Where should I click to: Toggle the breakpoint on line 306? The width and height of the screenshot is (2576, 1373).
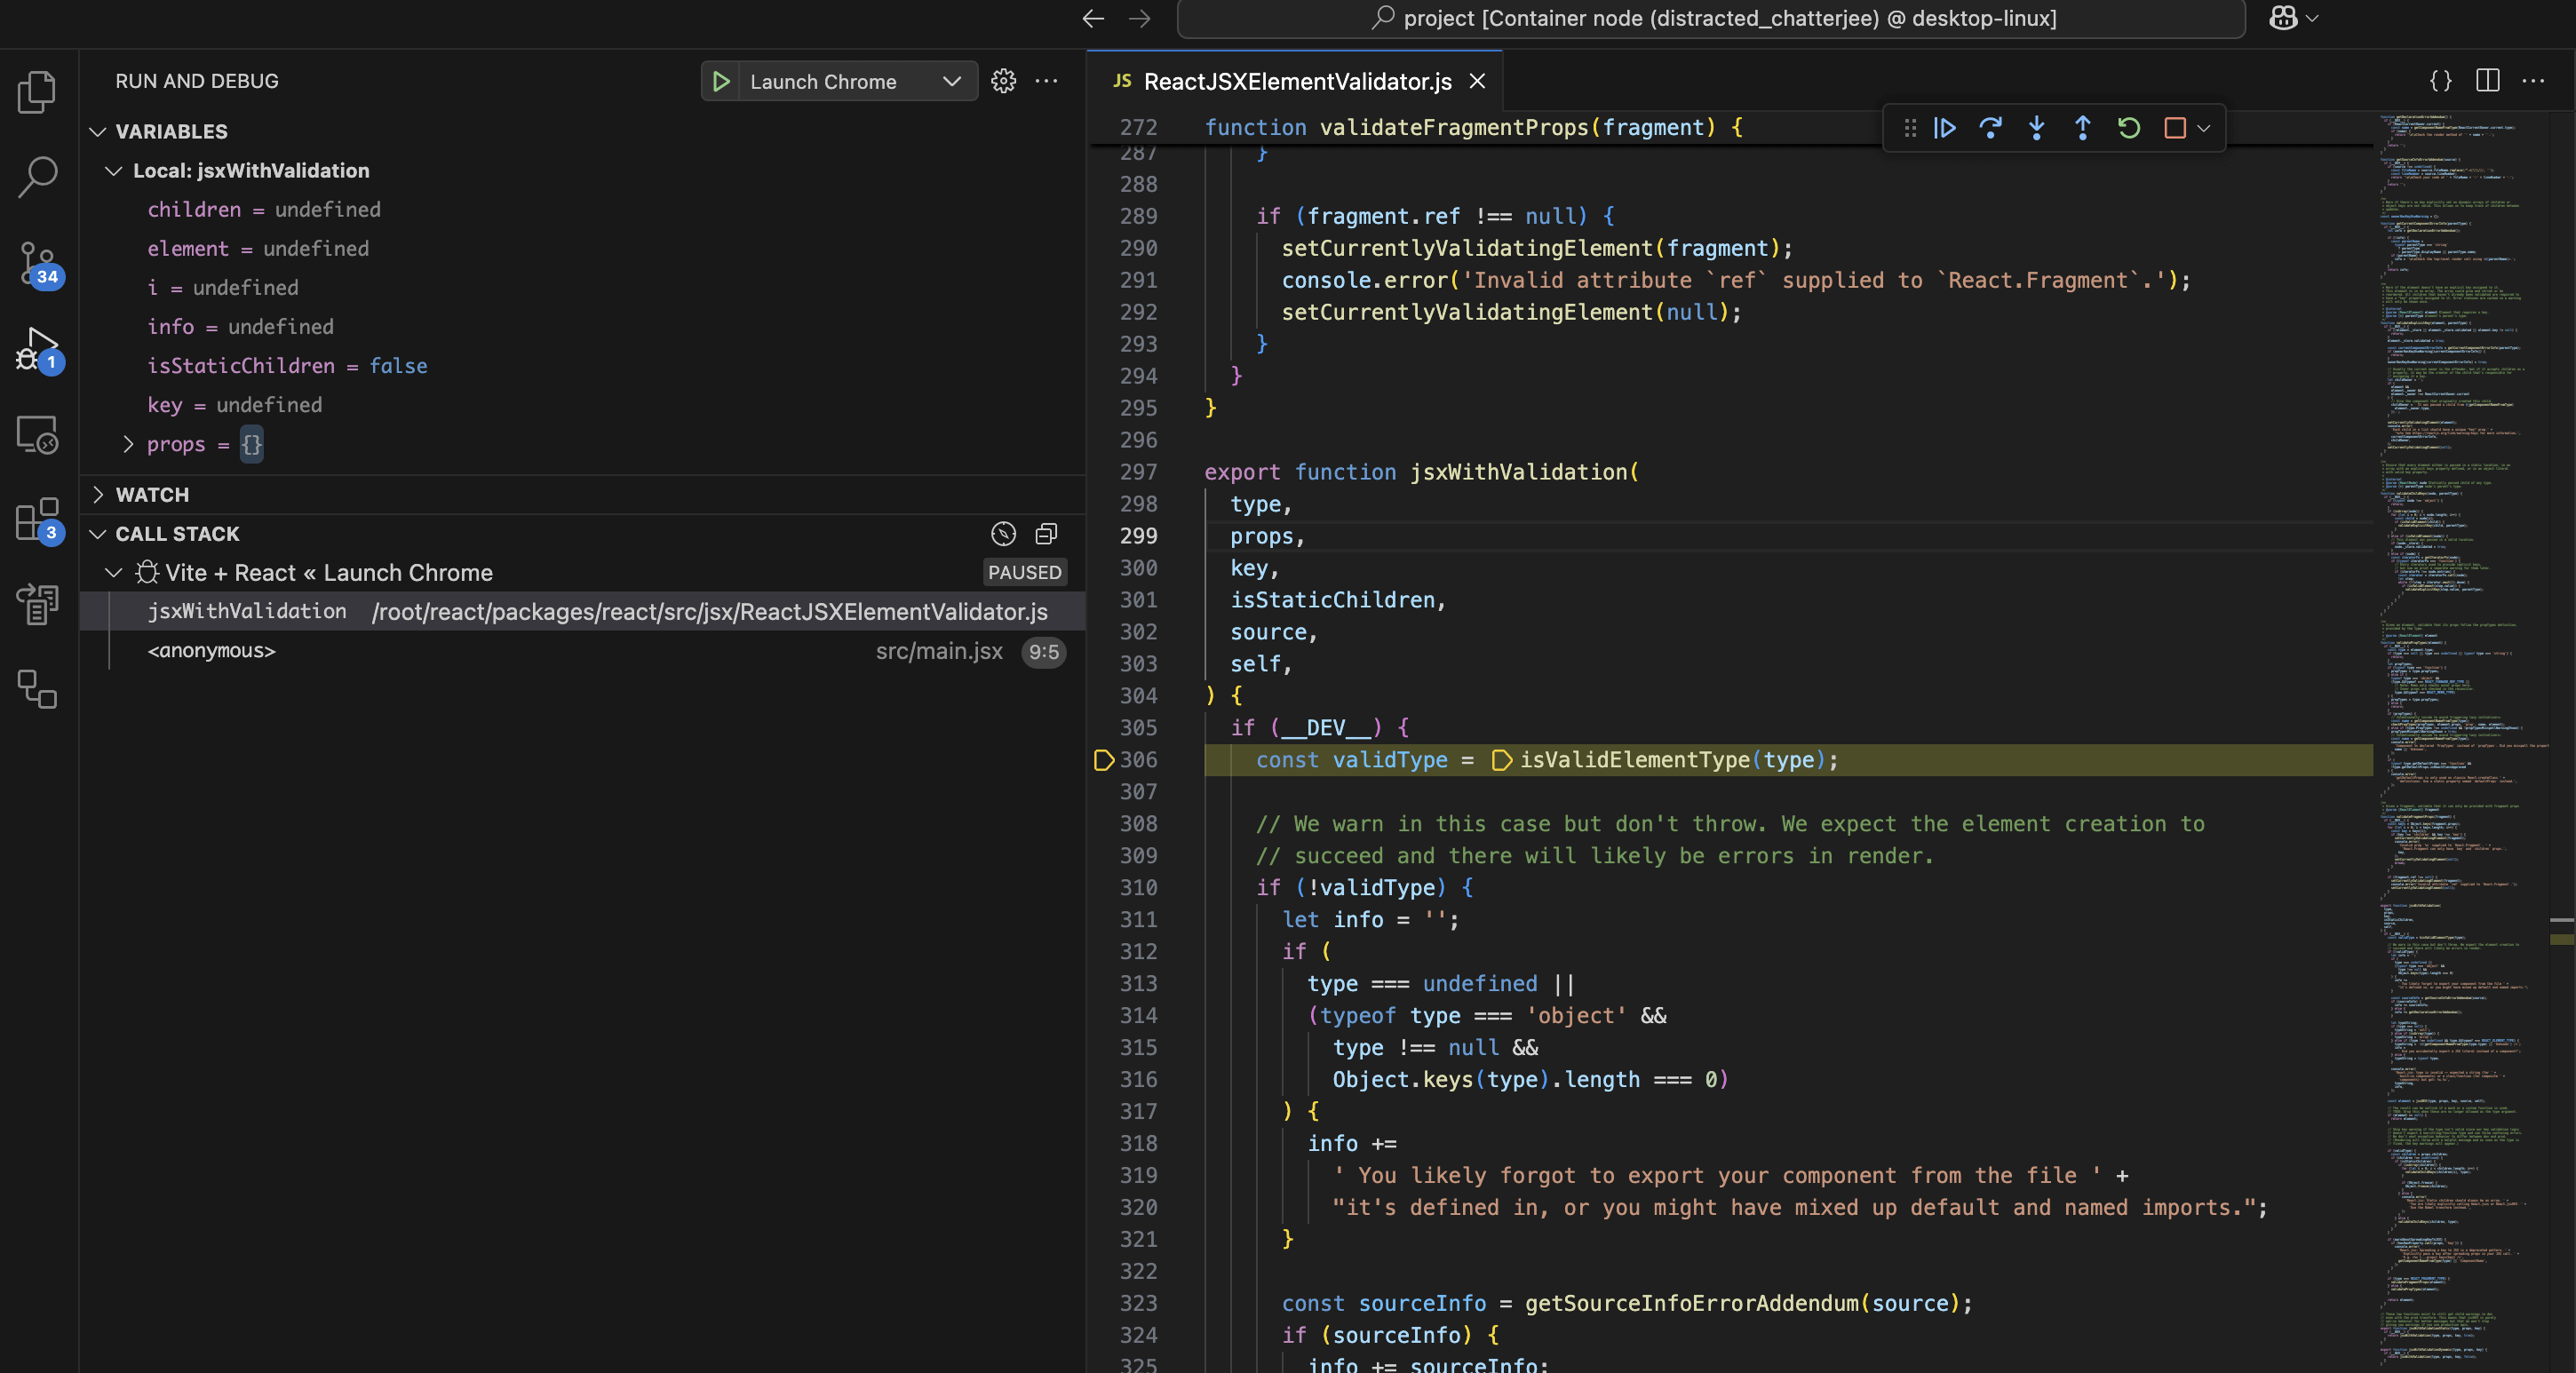pos(1104,760)
